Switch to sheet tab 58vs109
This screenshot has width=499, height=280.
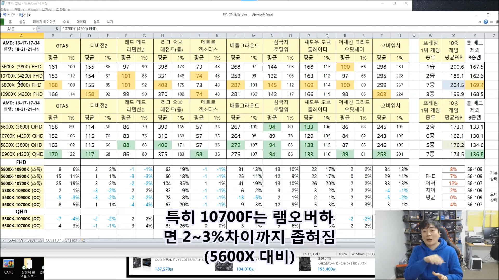[x=16, y=240]
